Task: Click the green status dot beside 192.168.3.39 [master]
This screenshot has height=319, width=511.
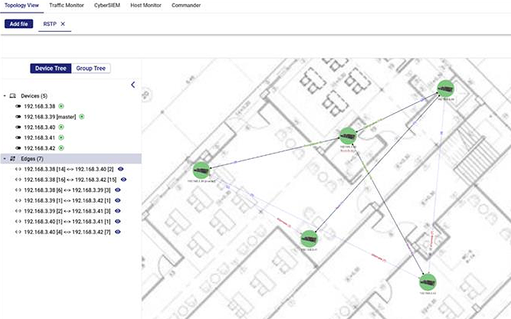Action: (x=82, y=117)
